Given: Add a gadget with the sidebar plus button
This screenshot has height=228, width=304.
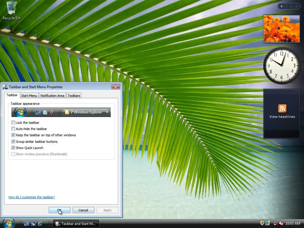Looking at the screenshot, I should pos(282,7).
